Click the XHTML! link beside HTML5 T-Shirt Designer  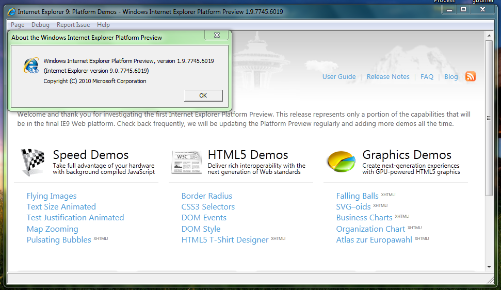click(278, 238)
